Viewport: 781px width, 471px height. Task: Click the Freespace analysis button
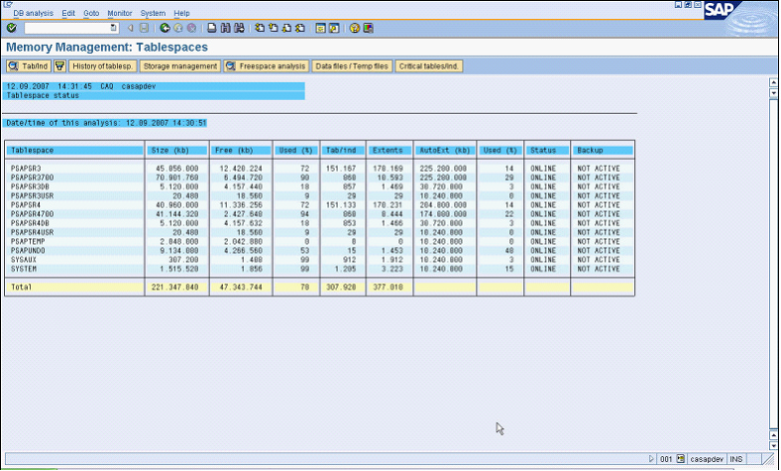tap(266, 66)
